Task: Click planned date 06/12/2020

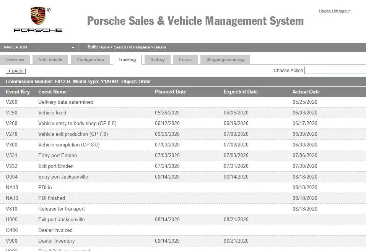Action: point(168,124)
